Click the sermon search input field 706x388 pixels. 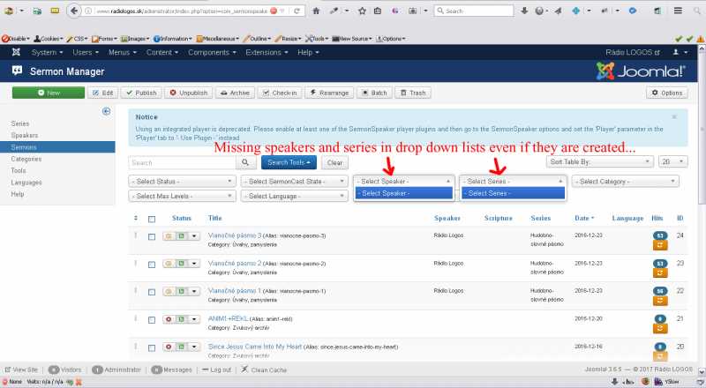click(x=182, y=162)
